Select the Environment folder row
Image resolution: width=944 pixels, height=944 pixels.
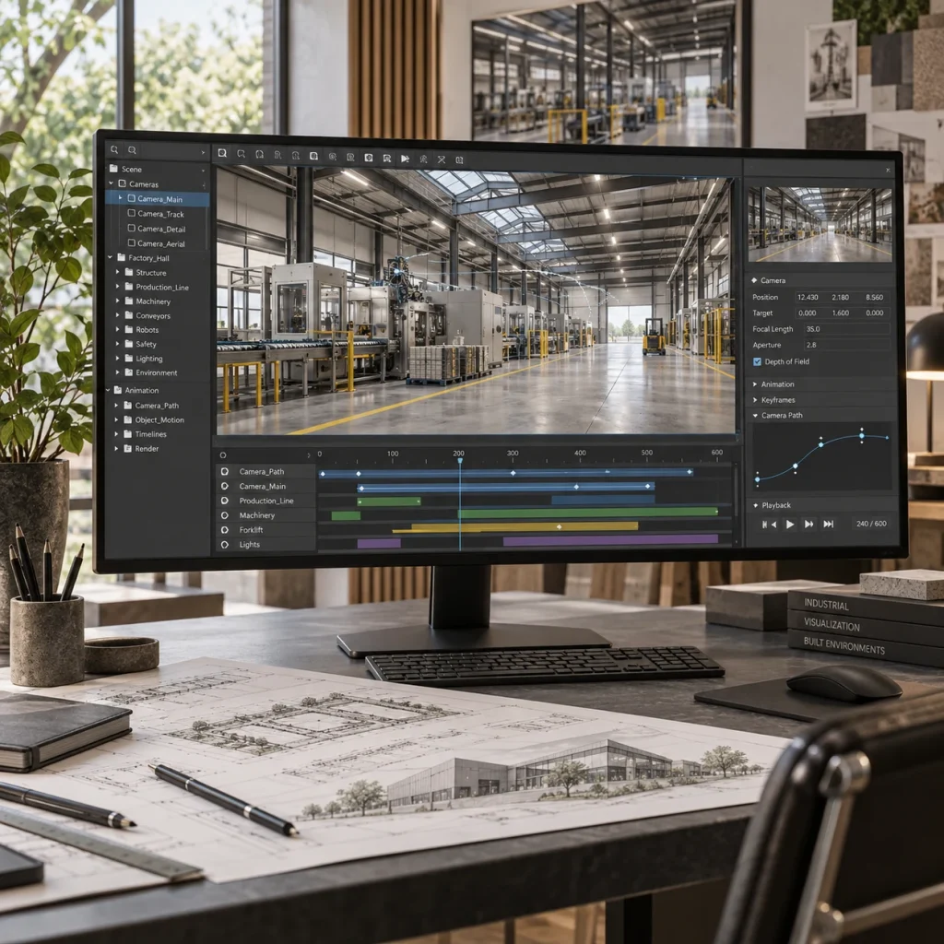pyautogui.click(x=158, y=372)
